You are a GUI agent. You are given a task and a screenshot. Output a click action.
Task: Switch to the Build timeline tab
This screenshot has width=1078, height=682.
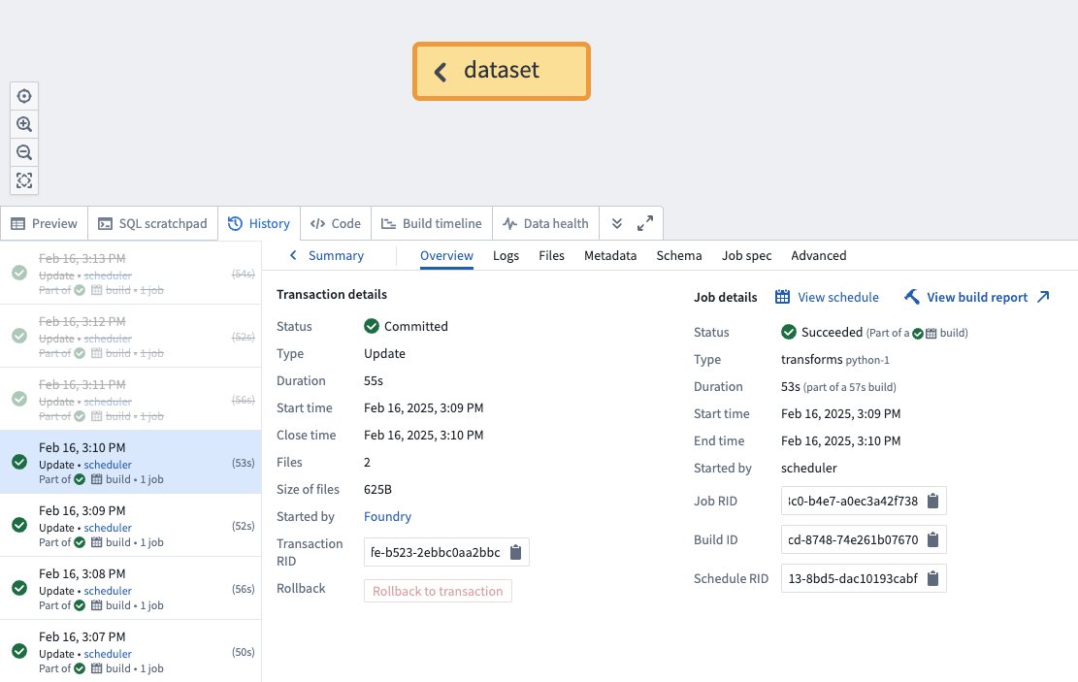tap(431, 223)
